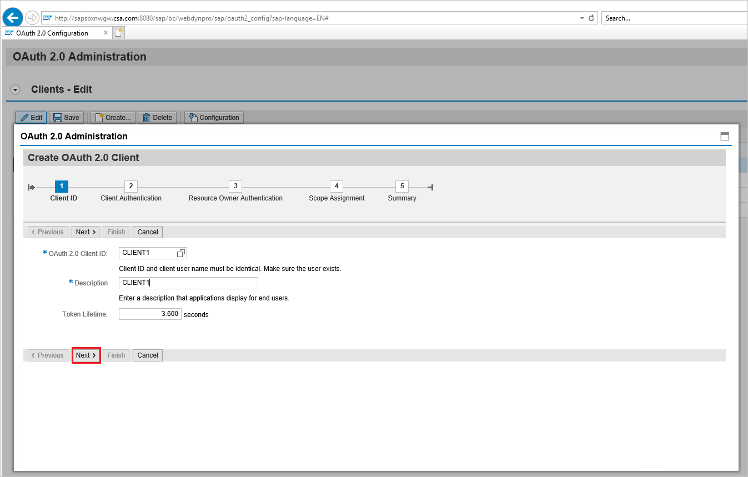Open Configuration via its toolbar icon

click(x=193, y=117)
